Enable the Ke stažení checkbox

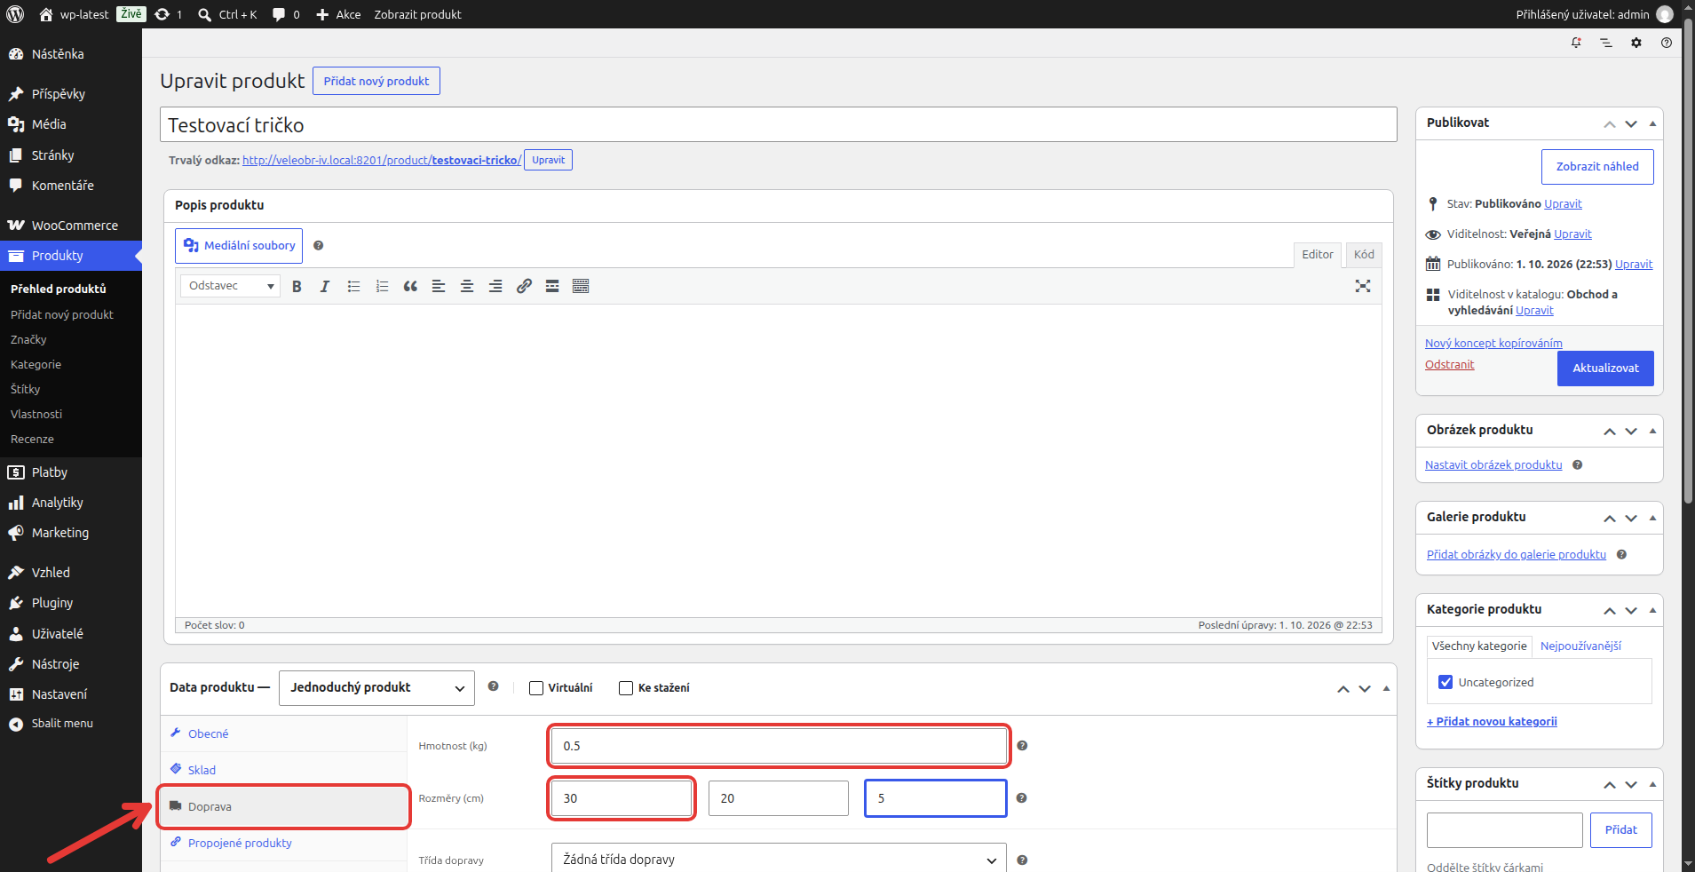(626, 688)
